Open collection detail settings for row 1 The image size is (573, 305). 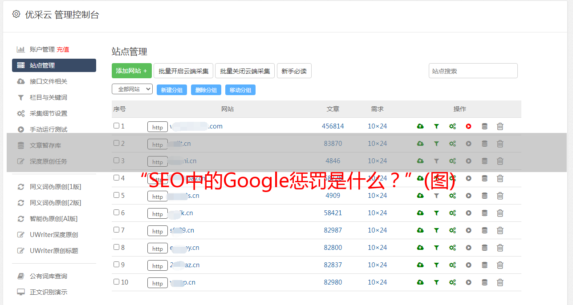point(452,126)
